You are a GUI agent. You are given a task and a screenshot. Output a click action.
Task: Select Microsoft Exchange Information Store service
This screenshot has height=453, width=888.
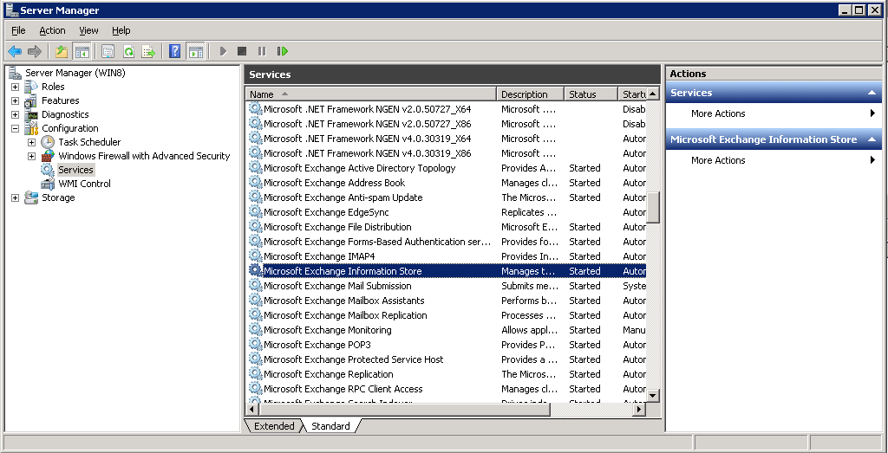pyautogui.click(x=447, y=271)
